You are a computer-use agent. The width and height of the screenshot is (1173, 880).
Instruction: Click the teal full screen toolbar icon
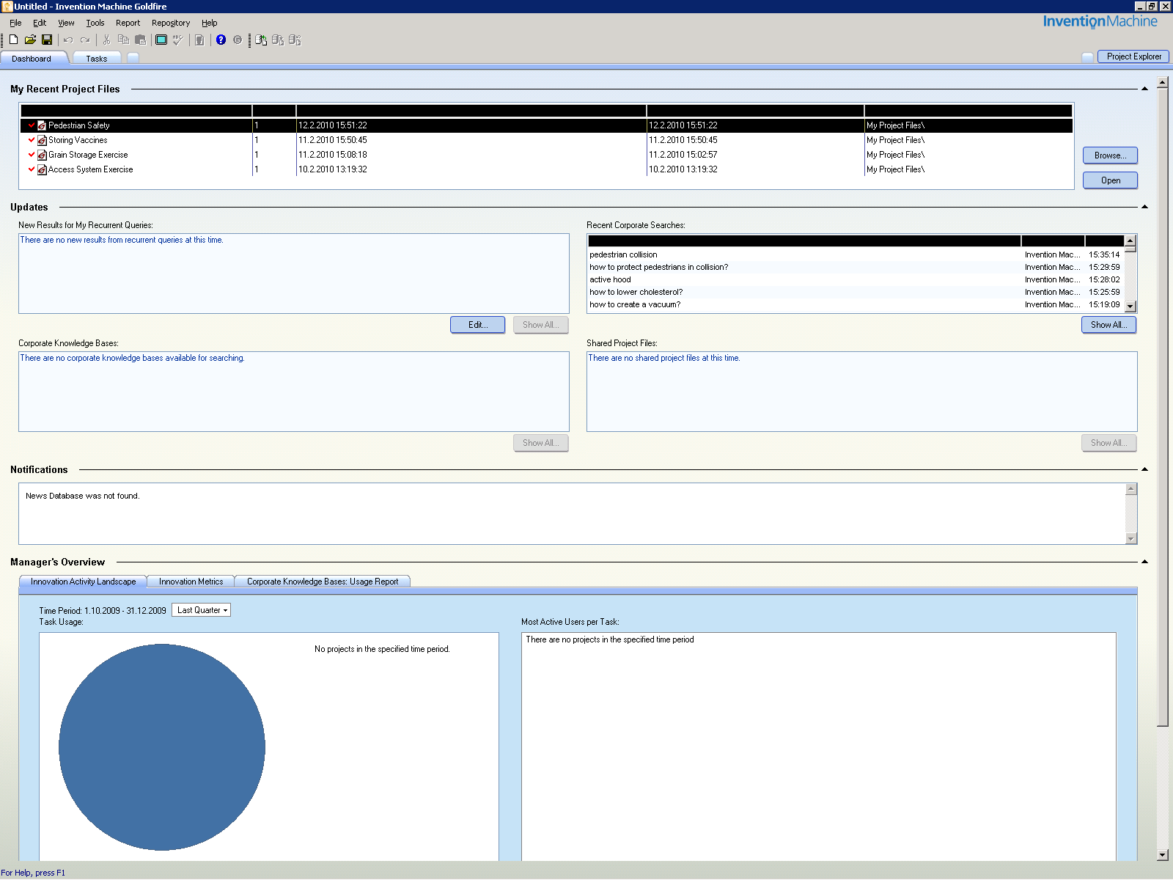161,40
